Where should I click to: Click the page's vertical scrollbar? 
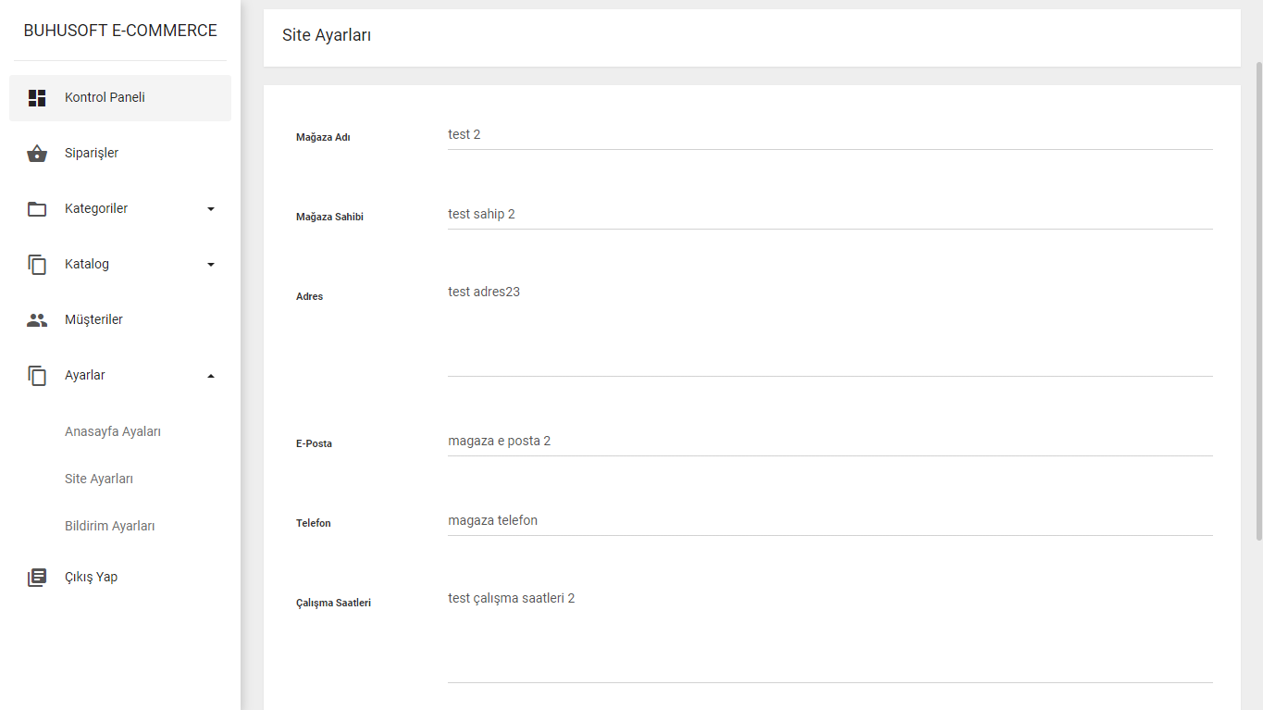(1257, 301)
